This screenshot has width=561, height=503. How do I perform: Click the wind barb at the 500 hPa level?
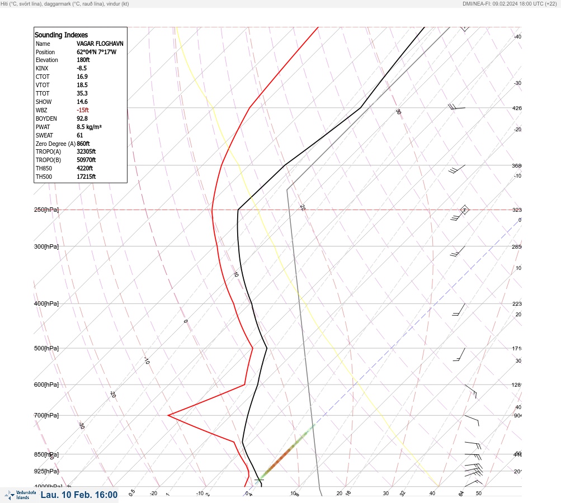point(459,354)
